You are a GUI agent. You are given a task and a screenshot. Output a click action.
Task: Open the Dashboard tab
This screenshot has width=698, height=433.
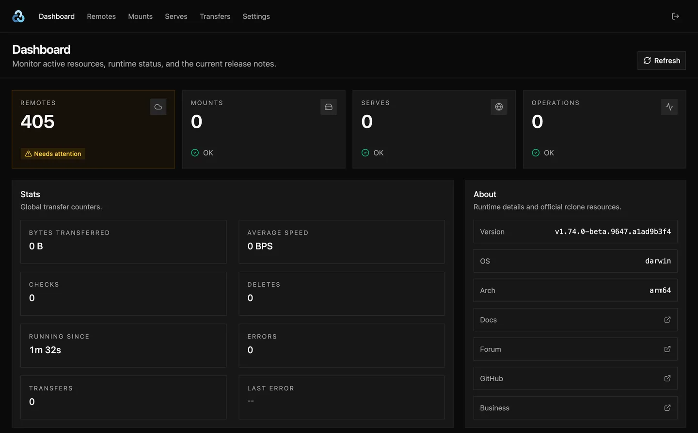click(57, 16)
